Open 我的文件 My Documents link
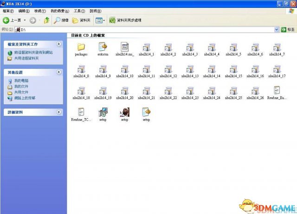The width and height of the screenshot is (297, 214). 21,87
